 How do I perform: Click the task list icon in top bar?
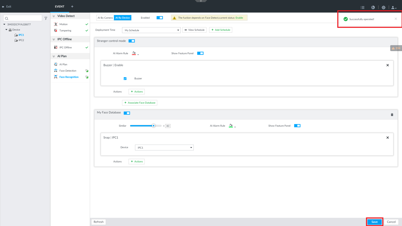(363, 8)
